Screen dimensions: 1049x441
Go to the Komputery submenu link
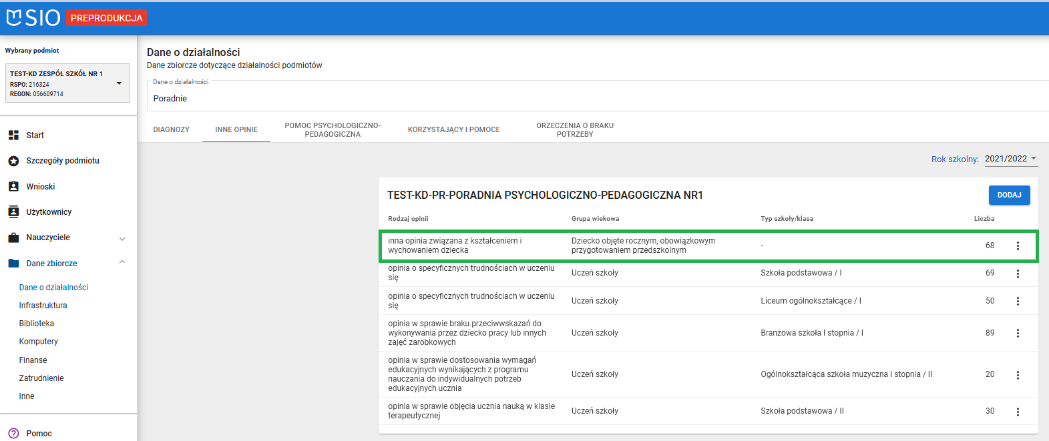[x=39, y=342]
